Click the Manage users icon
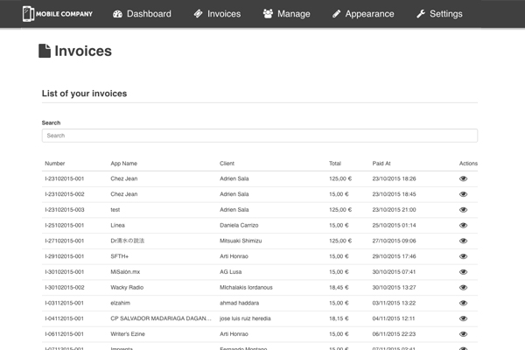The image size is (525, 350). (268, 14)
